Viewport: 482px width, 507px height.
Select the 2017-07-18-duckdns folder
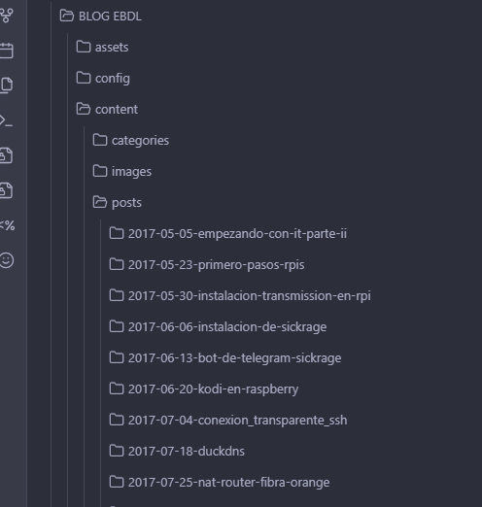[x=177, y=451]
